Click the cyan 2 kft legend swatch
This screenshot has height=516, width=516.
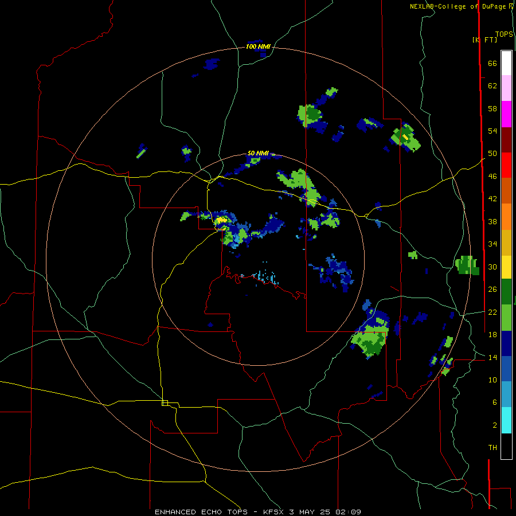tap(506, 420)
